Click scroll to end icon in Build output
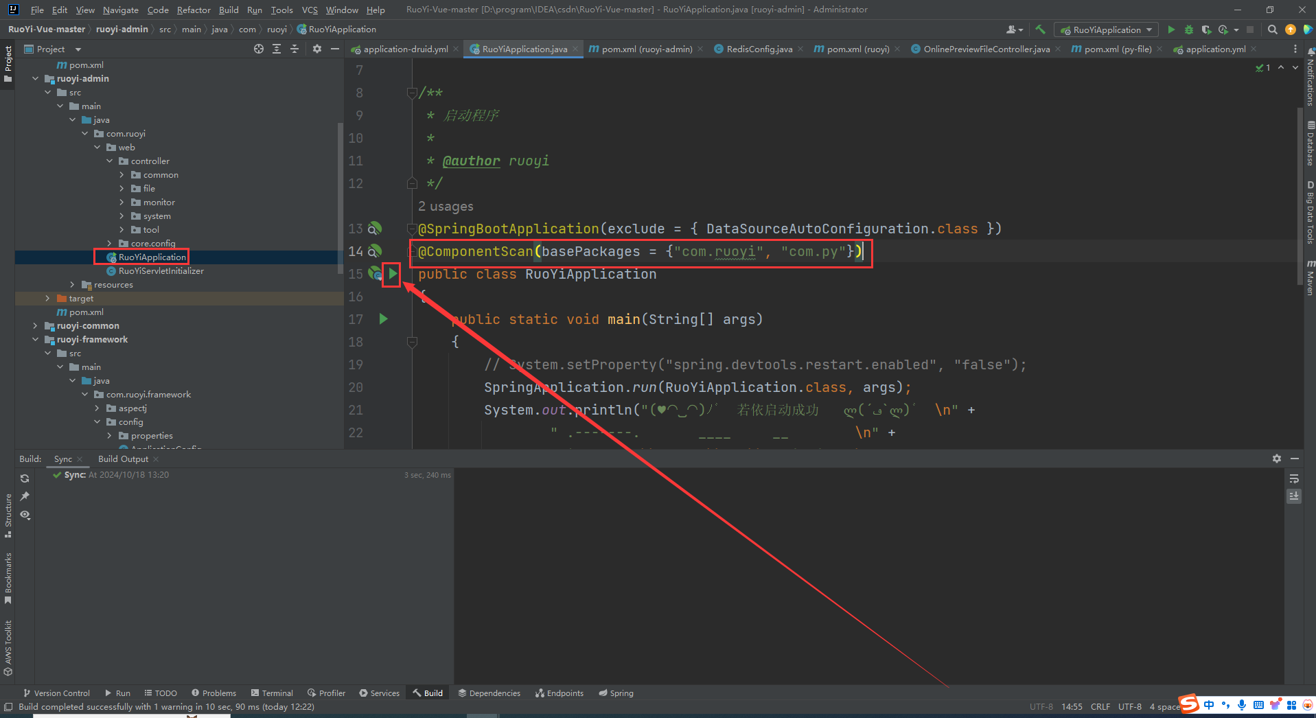Viewport: 1316px width, 718px height. pyautogui.click(x=1294, y=496)
